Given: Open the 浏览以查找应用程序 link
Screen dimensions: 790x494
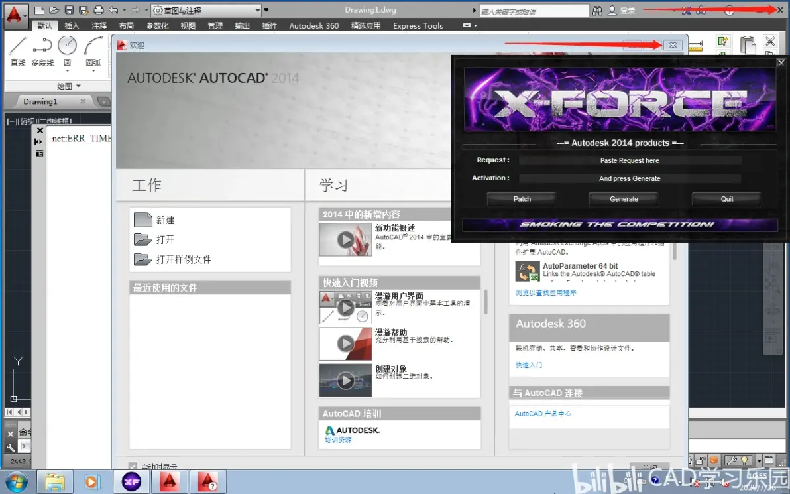Looking at the screenshot, I should coord(545,292).
